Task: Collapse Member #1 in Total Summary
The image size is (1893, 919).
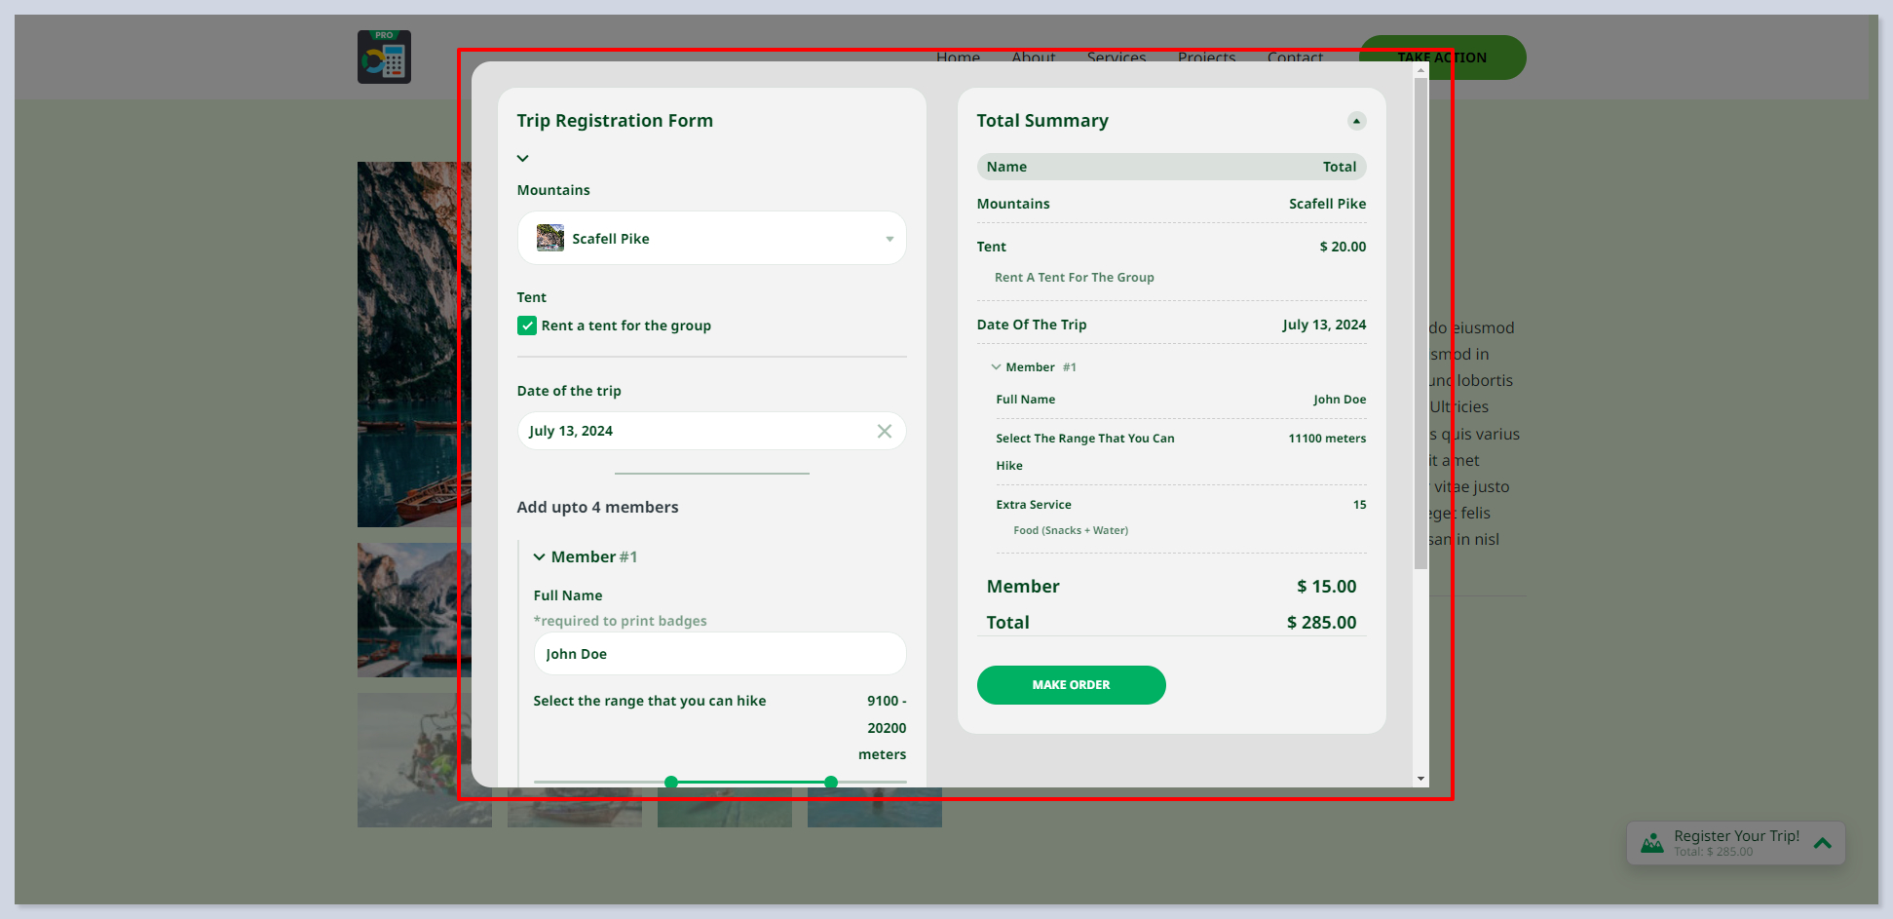Action: click(996, 367)
